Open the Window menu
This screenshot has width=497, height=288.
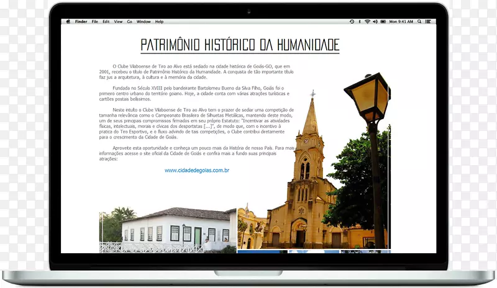(144, 22)
